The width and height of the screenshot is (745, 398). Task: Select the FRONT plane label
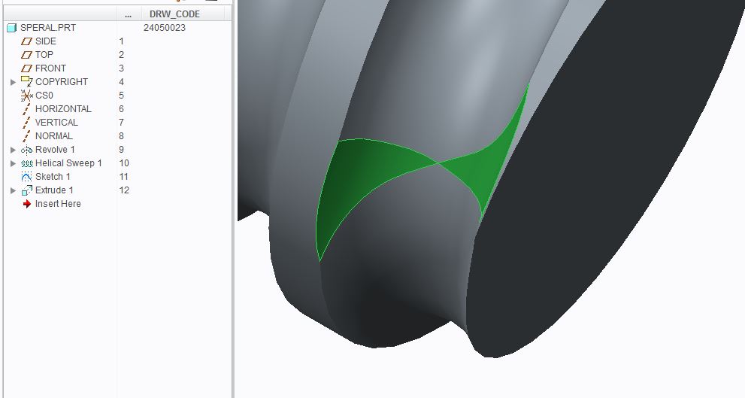[x=50, y=68]
